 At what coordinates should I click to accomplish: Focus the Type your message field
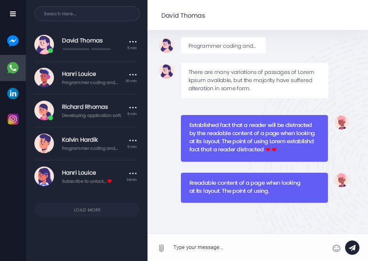(248, 248)
